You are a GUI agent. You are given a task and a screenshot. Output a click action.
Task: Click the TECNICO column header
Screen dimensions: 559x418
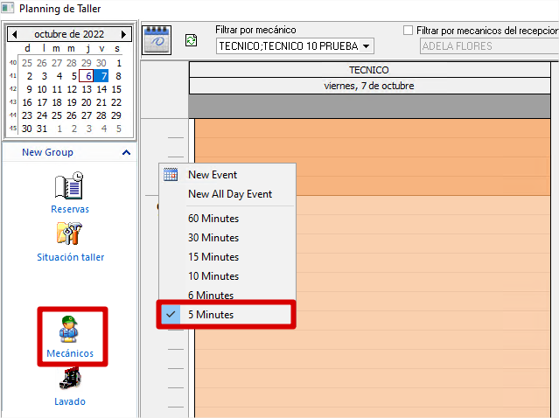(368, 70)
